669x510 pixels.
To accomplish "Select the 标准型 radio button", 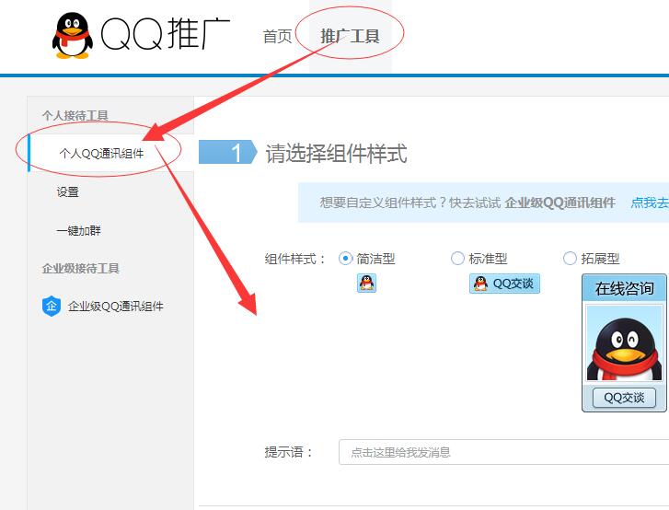I will [457, 258].
